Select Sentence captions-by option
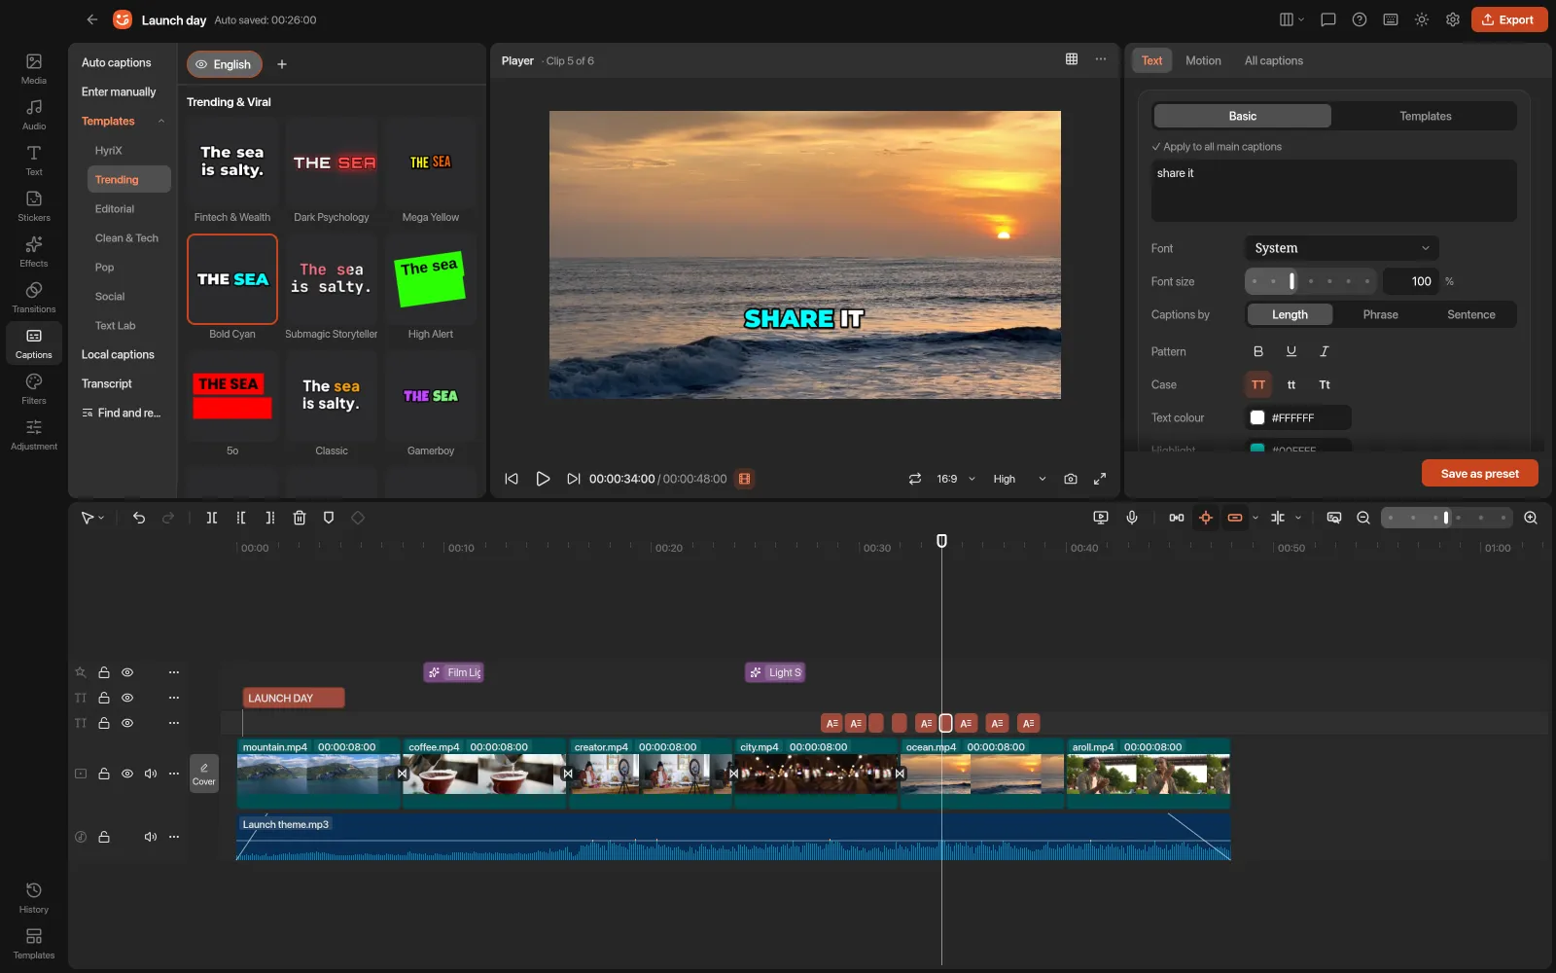The image size is (1556, 973). point(1470,314)
